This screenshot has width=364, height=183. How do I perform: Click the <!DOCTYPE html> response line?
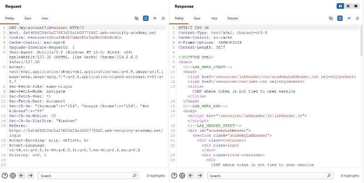[196, 57]
